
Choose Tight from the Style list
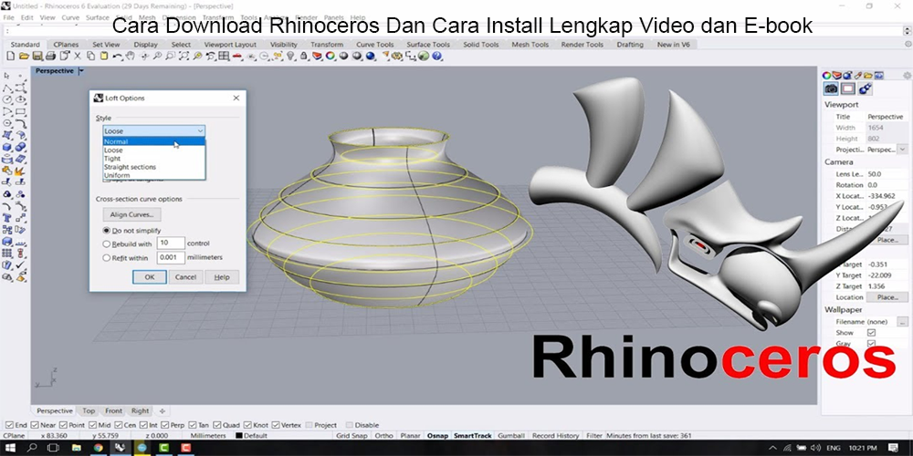click(x=153, y=158)
